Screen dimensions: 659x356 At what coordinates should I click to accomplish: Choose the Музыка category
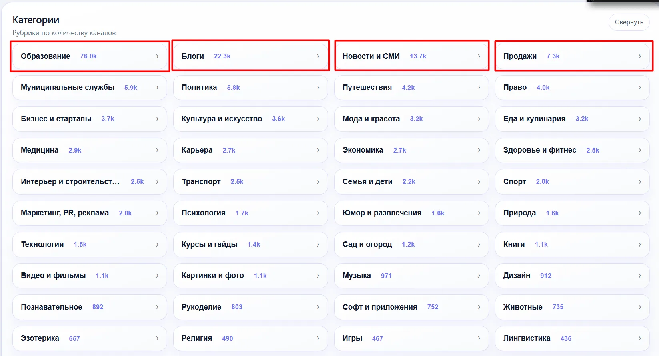411,276
